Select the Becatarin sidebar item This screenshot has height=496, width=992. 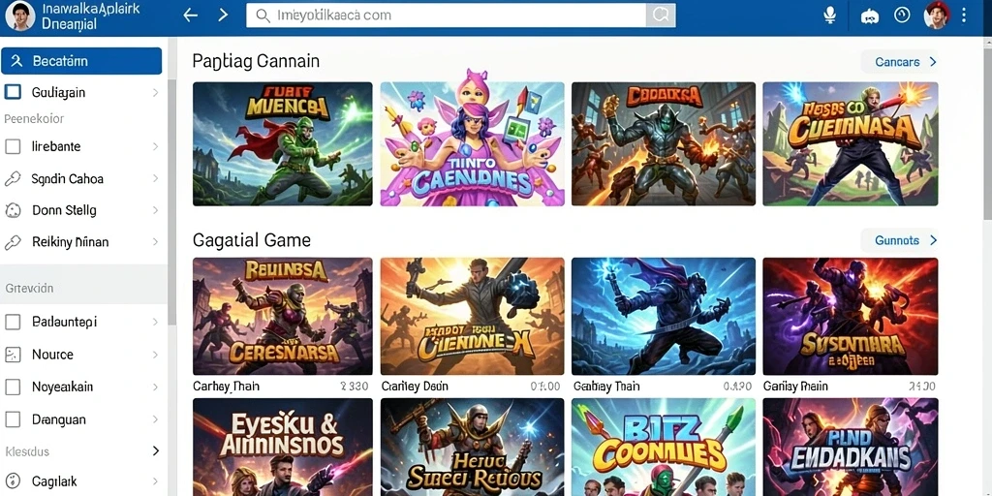tap(81, 61)
